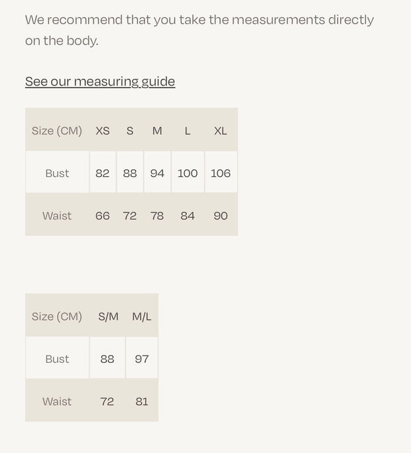The height and width of the screenshot is (453, 411).
Task: Click the Waist value 84 cell
Action: pyautogui.click(x=188, y=215)
